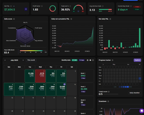144x115 pixels.
Task: Open the Daily checklist button
Action: click(x=134, y=93)
